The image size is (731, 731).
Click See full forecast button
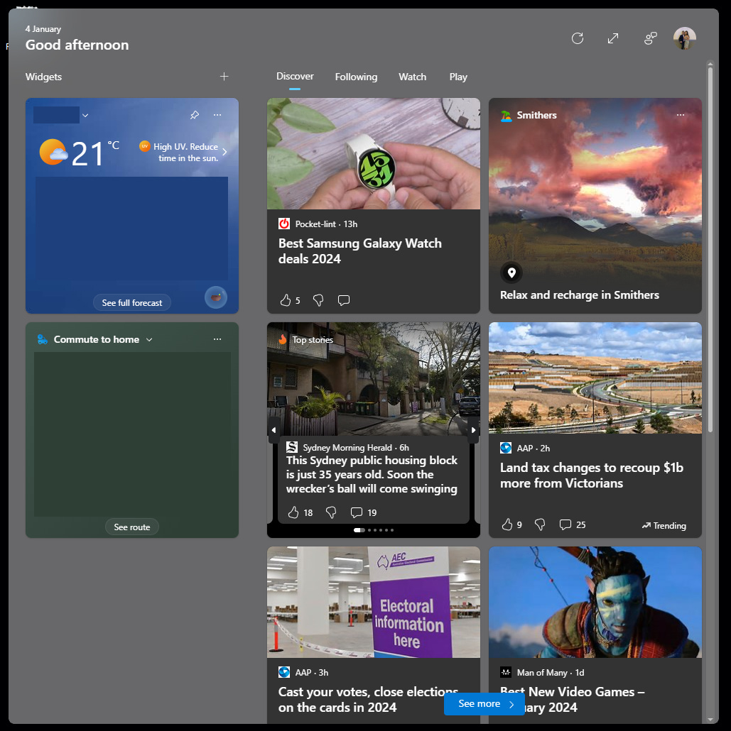pos(132,302)
